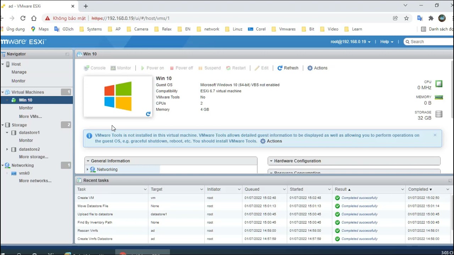The width and height of the screenshot is (454, 255).
Task: Sort tasks by Queued column
Action: [252, 189]
